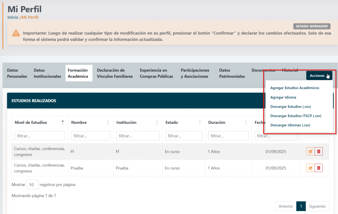Viewport: 338px width, 214px height.
Task: Focus the Nombre filter field
Action: tap(90, 136)
